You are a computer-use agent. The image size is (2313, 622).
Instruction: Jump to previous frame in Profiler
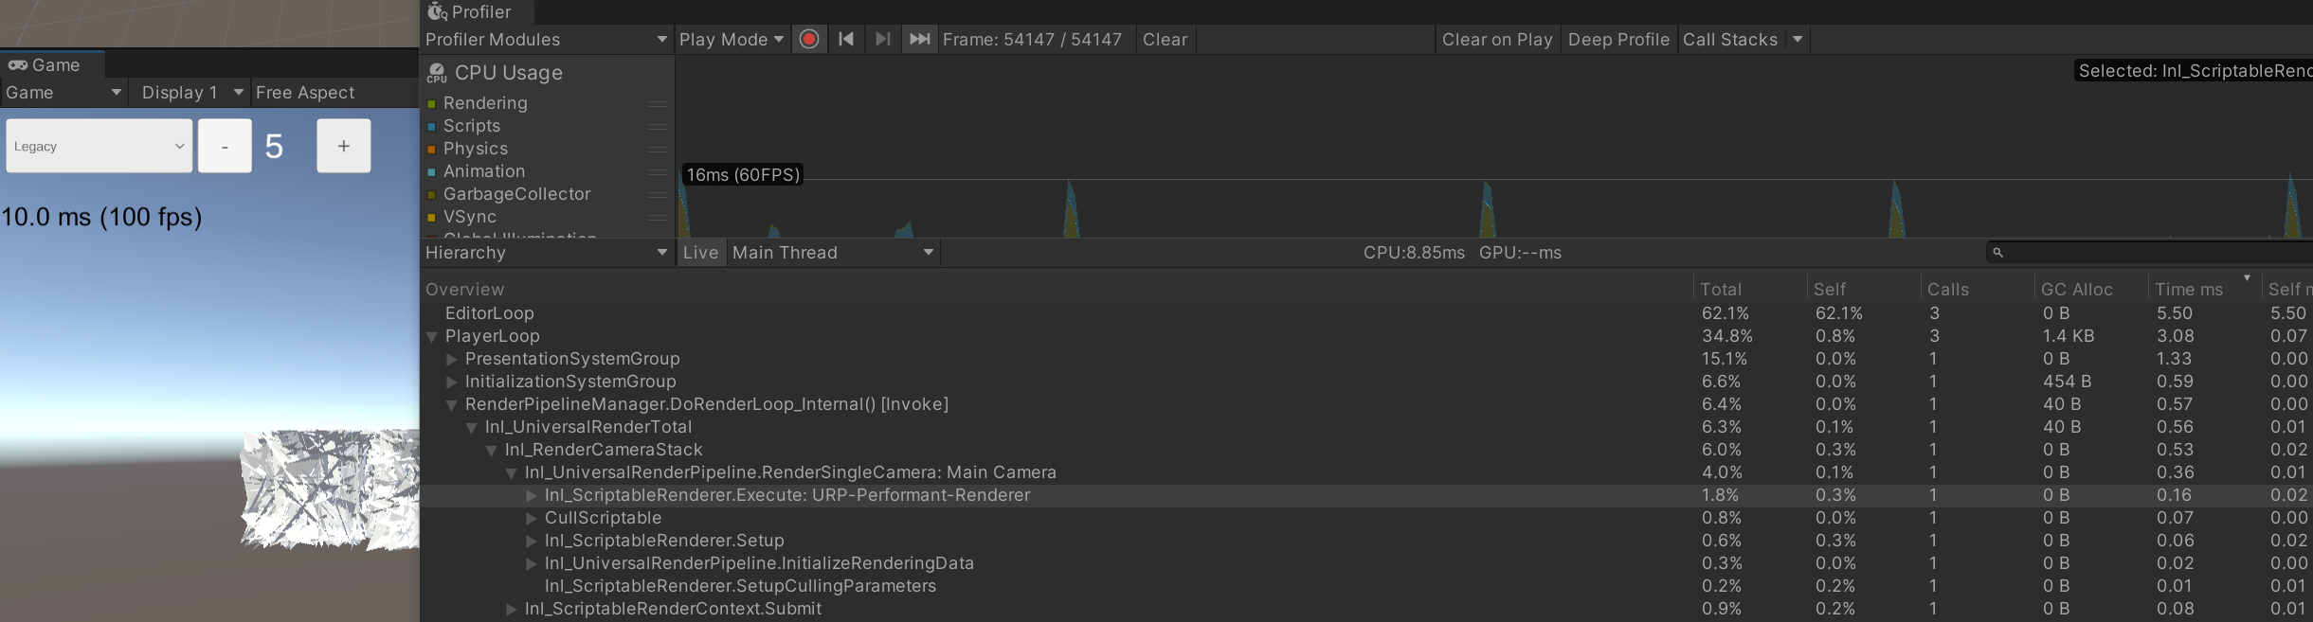point(846,40)
